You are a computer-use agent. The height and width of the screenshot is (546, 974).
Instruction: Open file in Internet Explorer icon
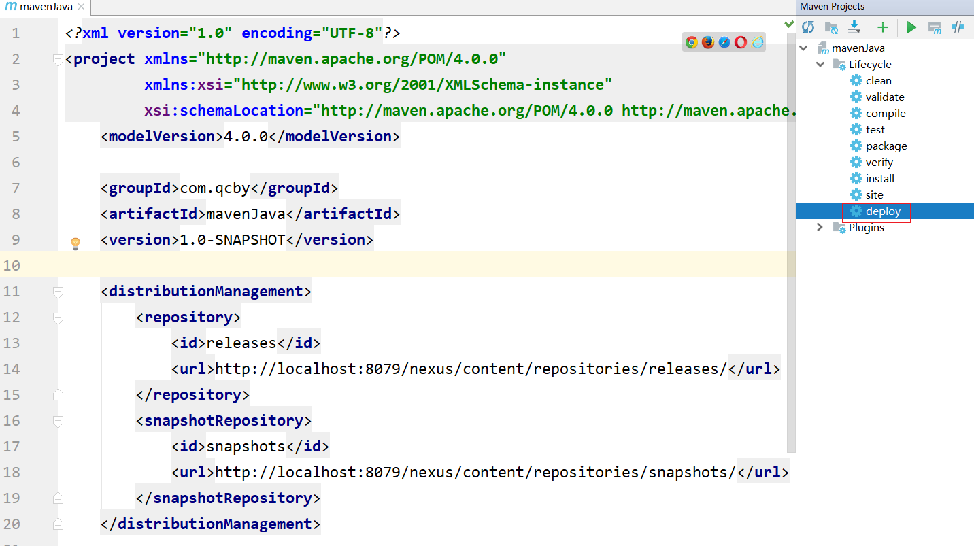757,42
